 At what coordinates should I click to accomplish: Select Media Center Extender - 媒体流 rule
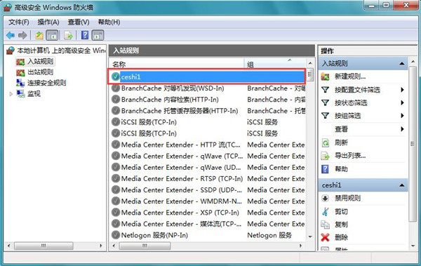click(x=181, y=224)
